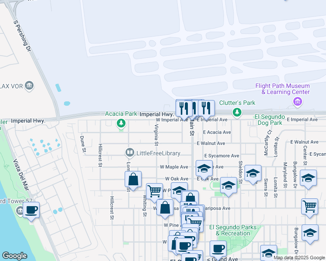
Task: Click the W Oak Ave street label
Action: coord(177,179)
